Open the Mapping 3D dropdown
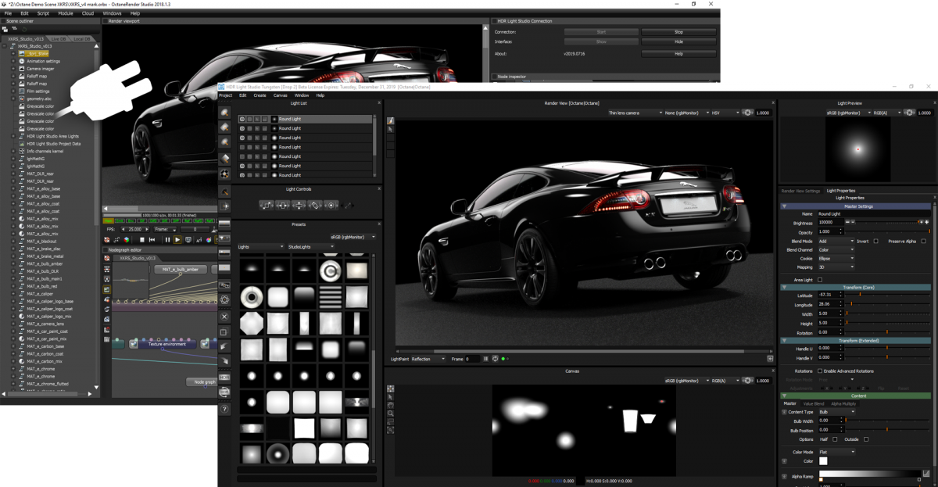Viewport: 938px width, 487px height. click(x=836, y=267)
